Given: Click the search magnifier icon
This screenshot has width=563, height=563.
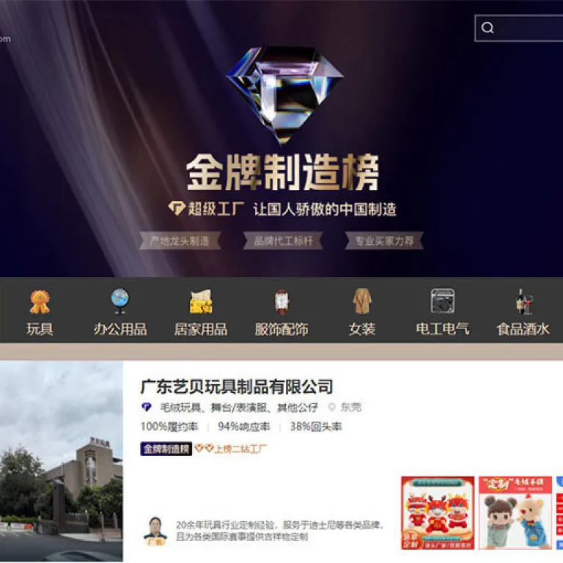Looking at the screenshot, I should [487, 28].
